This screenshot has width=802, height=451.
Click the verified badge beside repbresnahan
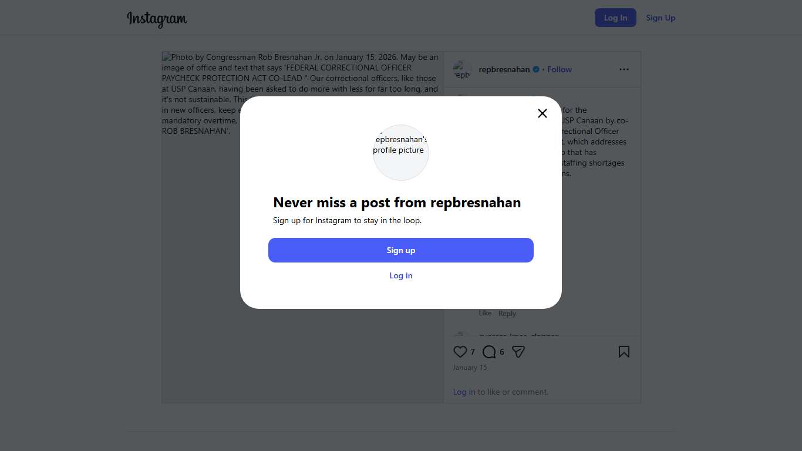pos(536,69)
